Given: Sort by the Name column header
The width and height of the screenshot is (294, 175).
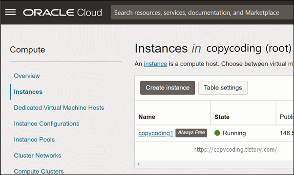Looking at the screenshot, I should click(147, 117).
